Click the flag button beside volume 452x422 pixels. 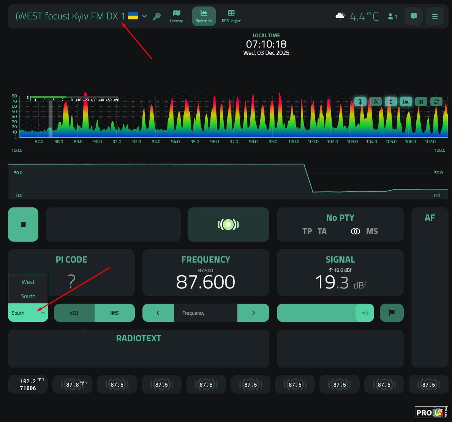click(x=392, y=313)
